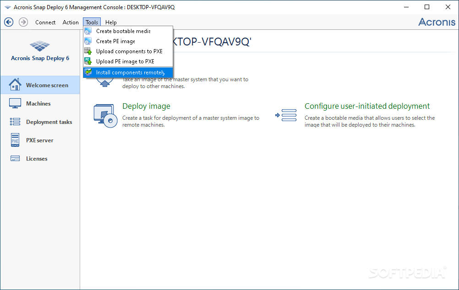
Task: Open the Action menu
Action: click(x=71, y=22)
